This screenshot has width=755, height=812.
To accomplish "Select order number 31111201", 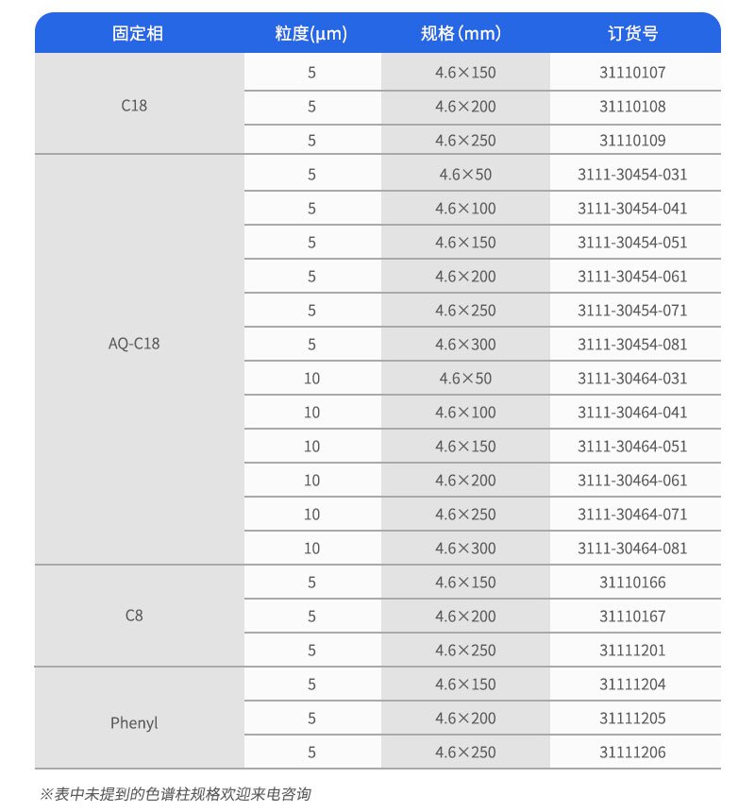I will [x=632, y=650].
